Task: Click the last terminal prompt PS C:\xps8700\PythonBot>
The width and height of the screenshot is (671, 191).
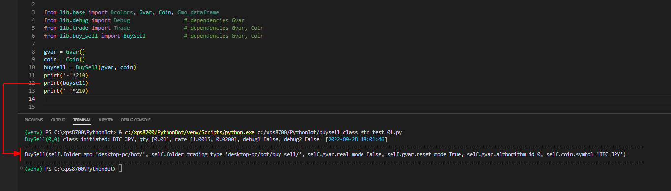Action: click(x=81, y=169)
